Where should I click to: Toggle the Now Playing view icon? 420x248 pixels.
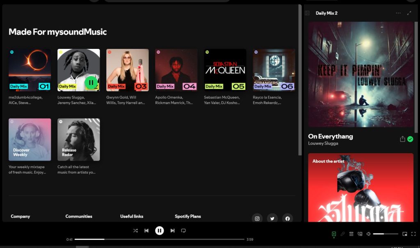tap(334, 234)
